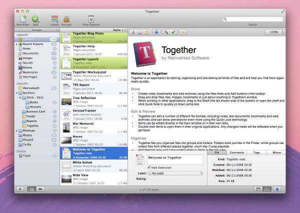Image resolution: width=300 pixels, height=213 pixels.
Task: Select the Library item in the sidebar
Action: (37, 39)
